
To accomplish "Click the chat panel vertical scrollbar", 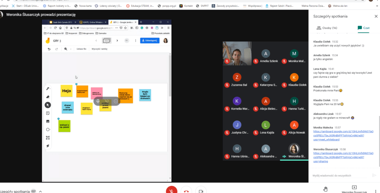I will [379, 141].
